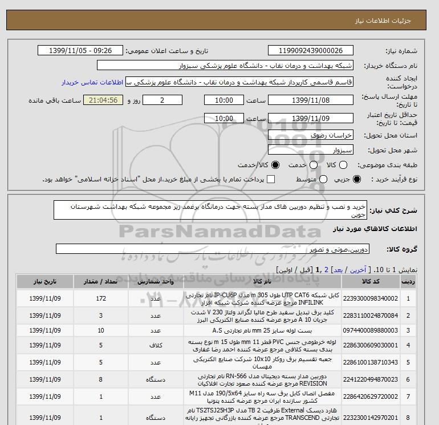Click product code 2283110024870084
439x425 pixels.
(x=371, y=315)
